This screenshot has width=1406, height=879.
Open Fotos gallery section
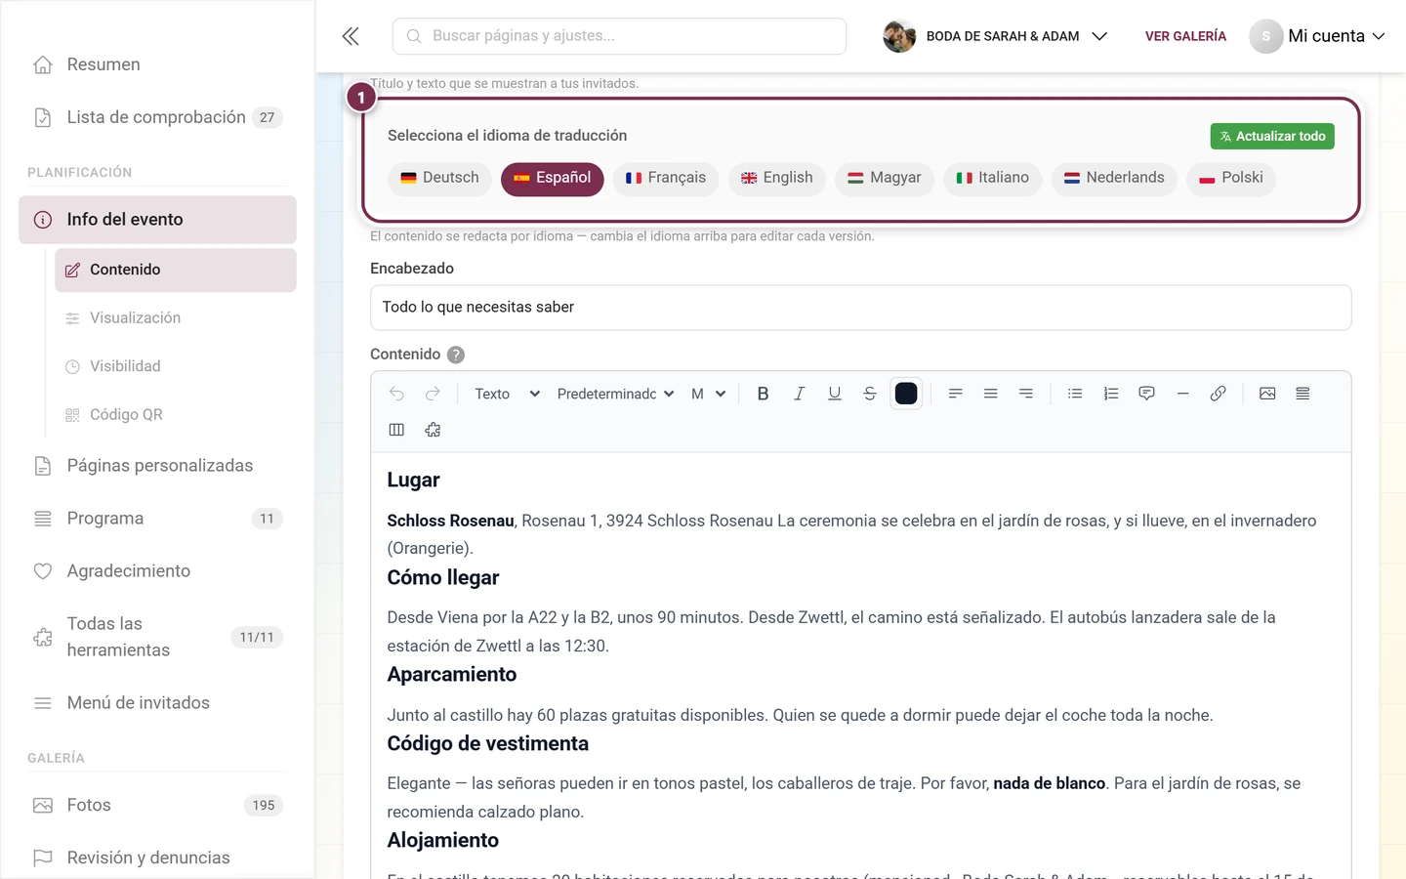(157, 806)
